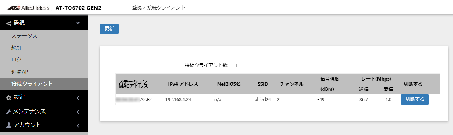Click the share icon beside 監視
Screen dimensions: 453x135
point(9,23)
